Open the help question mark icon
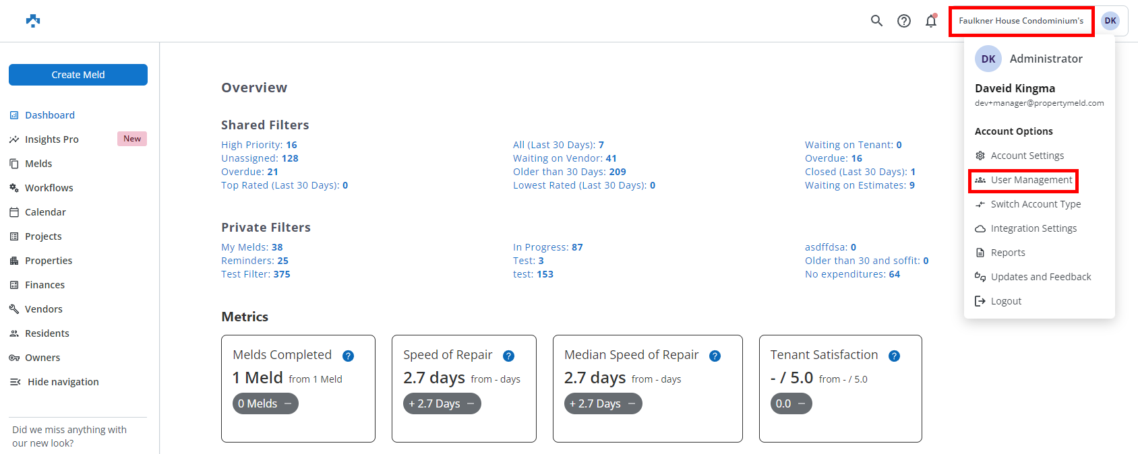Image resolution: width=1138 pixels, height=454 pixels. click(x=904, y=21)
